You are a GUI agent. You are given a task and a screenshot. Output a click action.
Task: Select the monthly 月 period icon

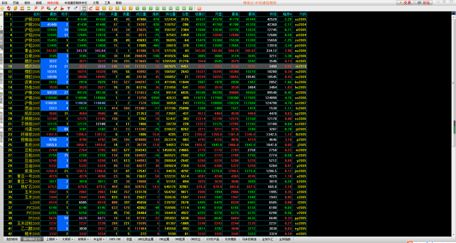click(x=117, y=8)
